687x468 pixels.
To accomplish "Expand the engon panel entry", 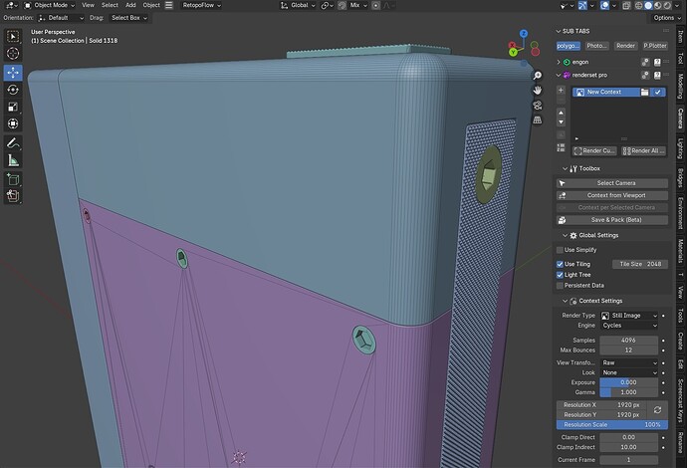I will pyautogui.click(x=559, y=62).
